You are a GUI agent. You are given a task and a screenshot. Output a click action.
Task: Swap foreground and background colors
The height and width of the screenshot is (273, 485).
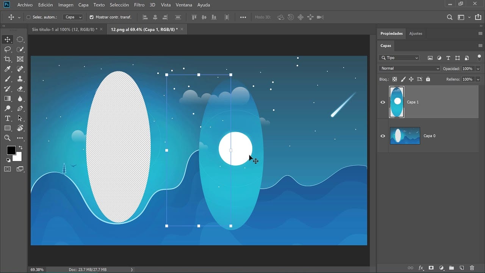[20, 147]
